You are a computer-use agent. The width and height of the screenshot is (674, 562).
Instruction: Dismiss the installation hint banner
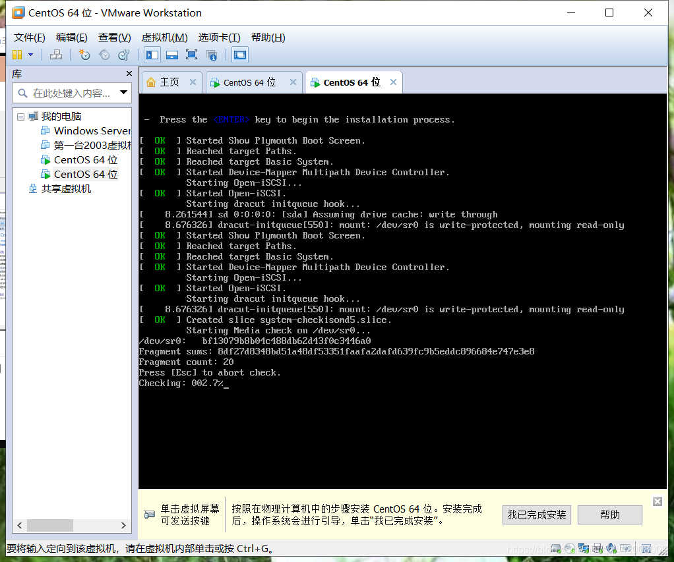point(657,501)
